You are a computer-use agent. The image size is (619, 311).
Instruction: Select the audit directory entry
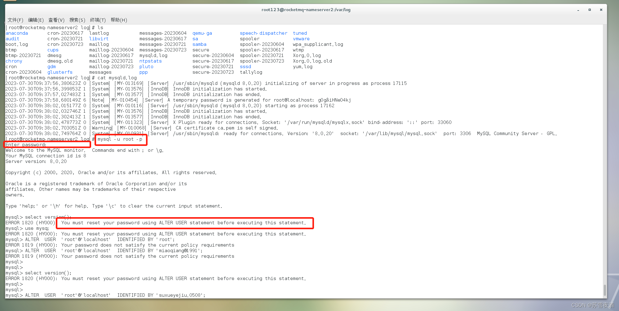tap(12, 39)
